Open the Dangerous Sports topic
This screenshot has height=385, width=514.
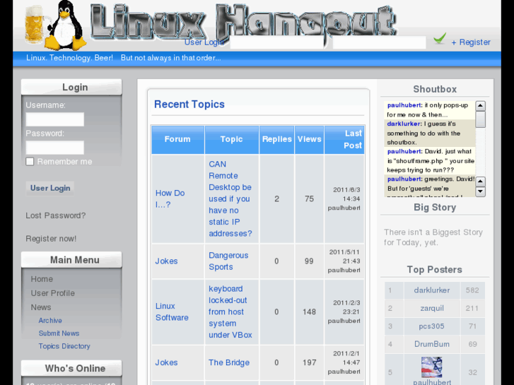(228, 261)
